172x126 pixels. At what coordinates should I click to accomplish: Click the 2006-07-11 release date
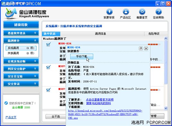pos(90,81)
